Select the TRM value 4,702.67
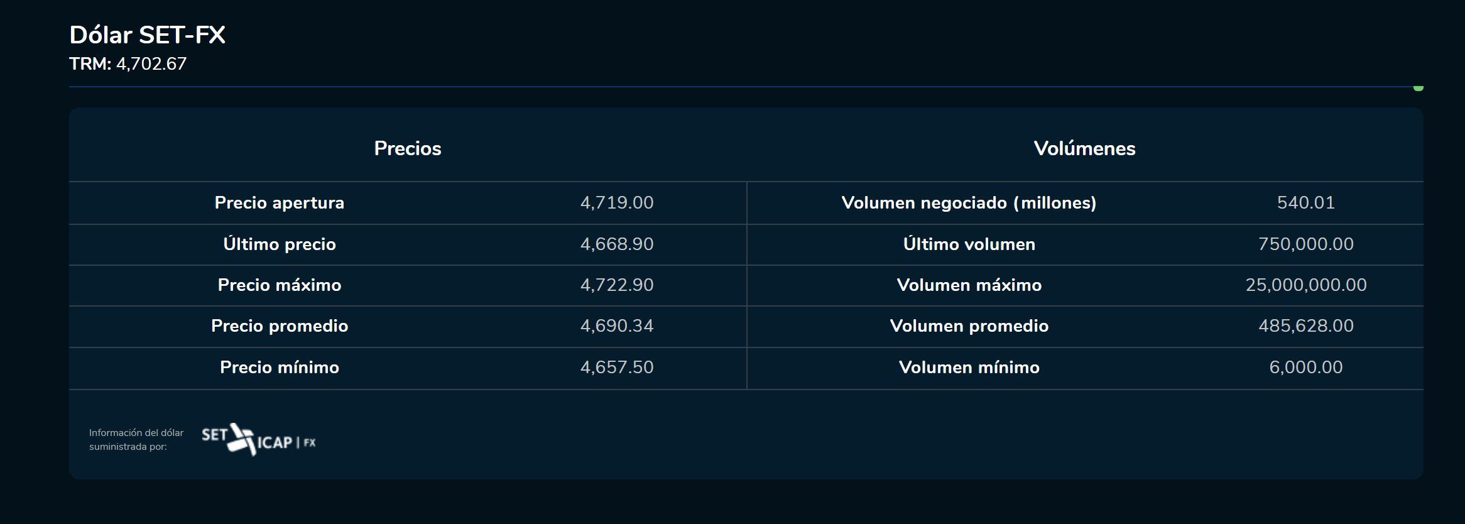Screen dimensions: 1465x524 (x=151, y=64)
